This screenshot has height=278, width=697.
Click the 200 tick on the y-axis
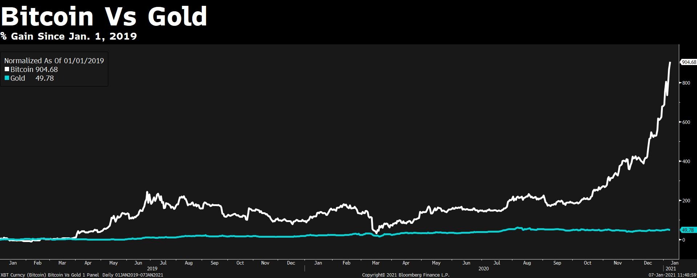[x=686, y=201]
